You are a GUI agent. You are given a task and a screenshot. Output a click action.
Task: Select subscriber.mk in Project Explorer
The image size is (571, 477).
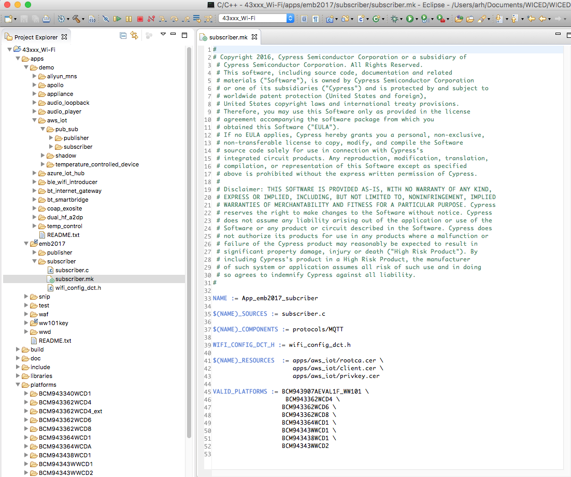point(74,279)
